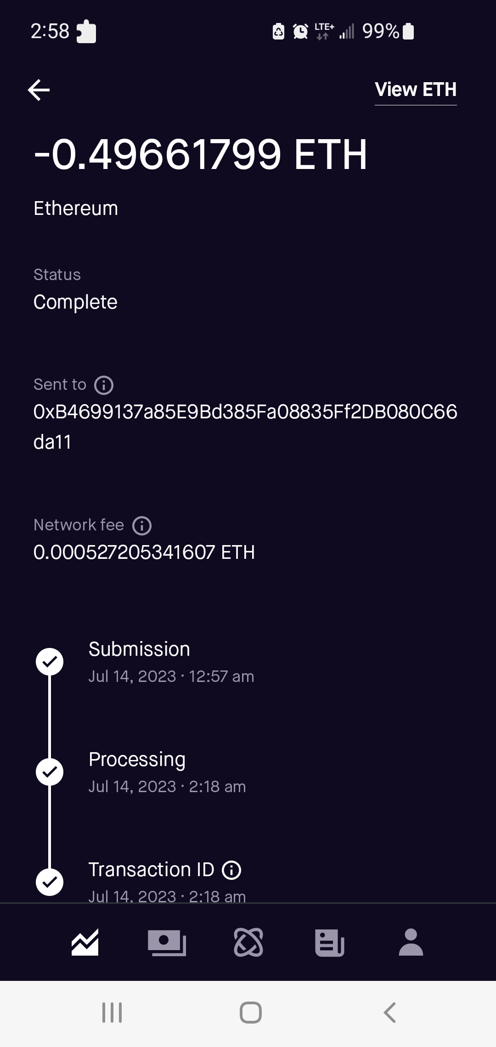The image size is (496, 1047).
Task: Open the crypto orbit icon tab
Action: [x=248, y=943]
